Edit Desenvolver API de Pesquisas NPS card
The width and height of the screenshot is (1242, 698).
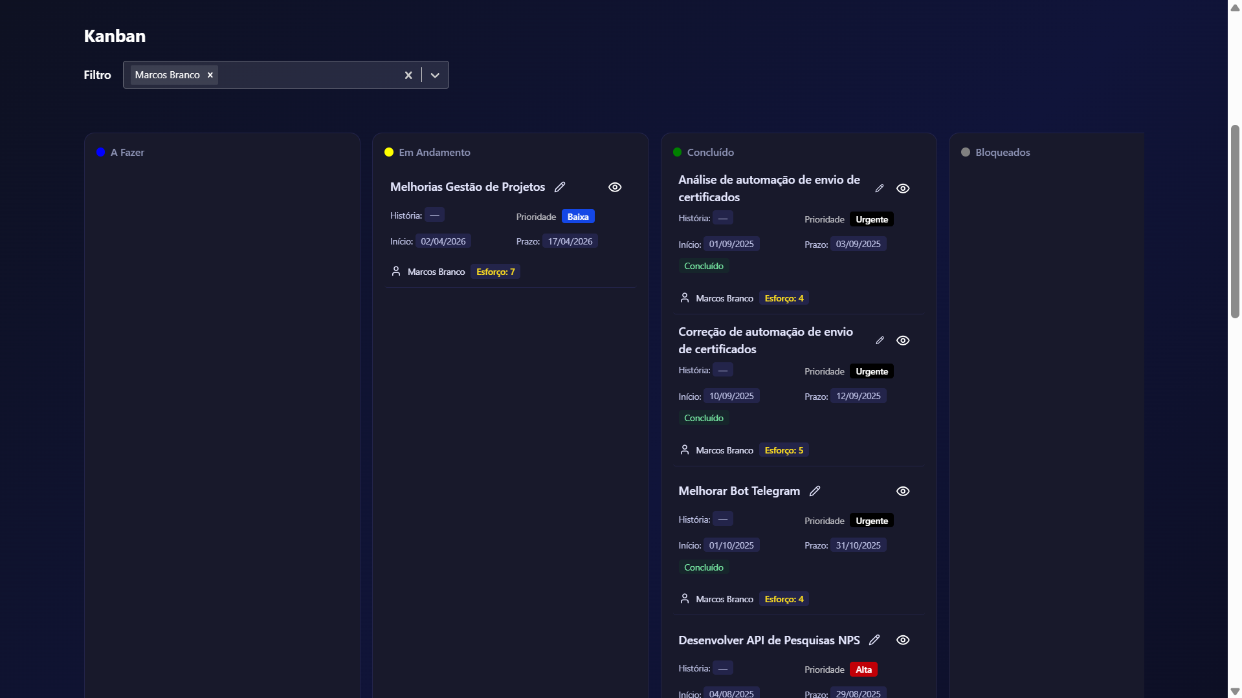(x=874, y=640)
